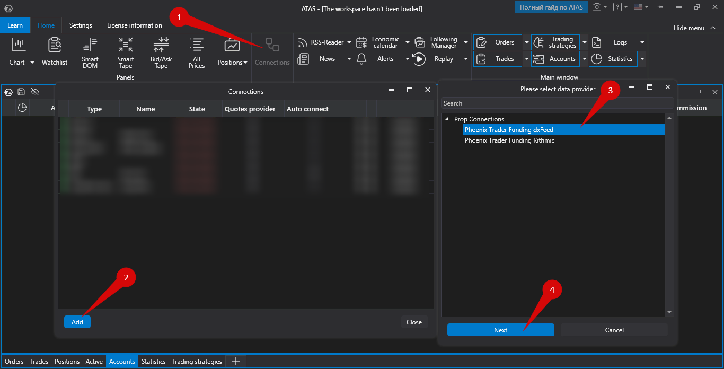
Task: Click the Next button
Action: tap(501, 330)
